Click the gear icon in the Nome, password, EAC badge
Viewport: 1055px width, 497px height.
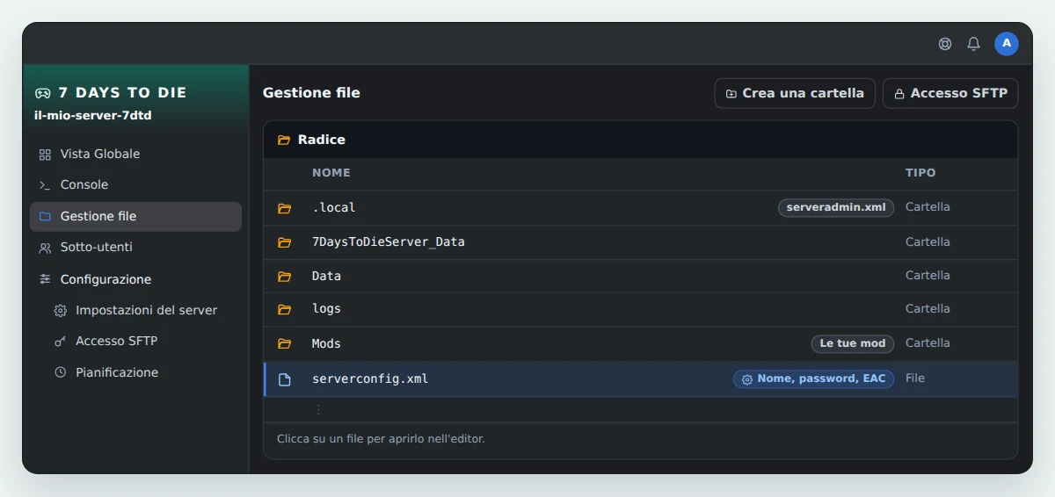tap(747, 379)
